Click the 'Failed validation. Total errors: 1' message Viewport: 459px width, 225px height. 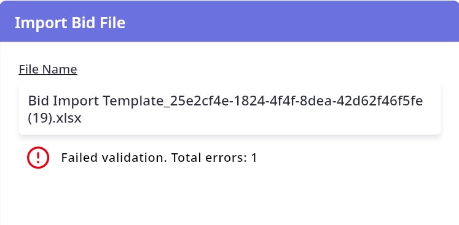[x=159, y=158]
